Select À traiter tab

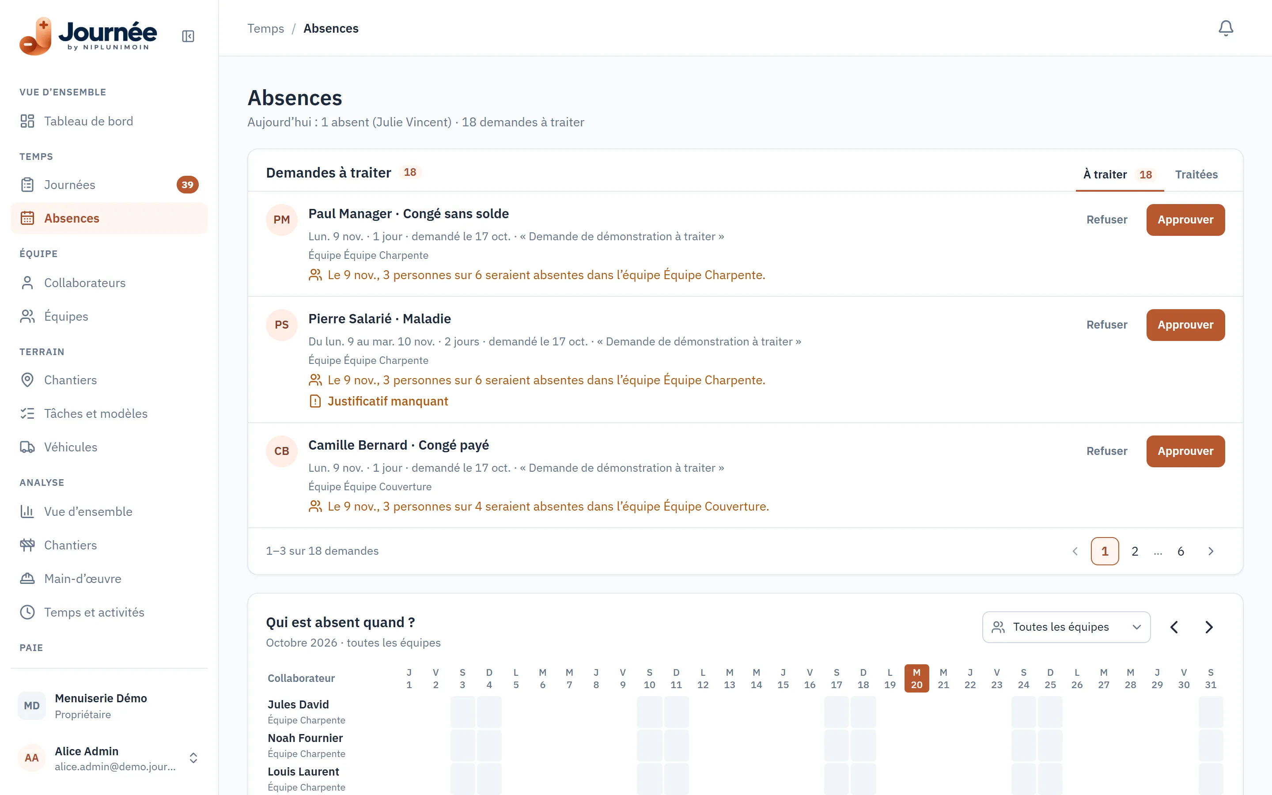(1119, 174)
